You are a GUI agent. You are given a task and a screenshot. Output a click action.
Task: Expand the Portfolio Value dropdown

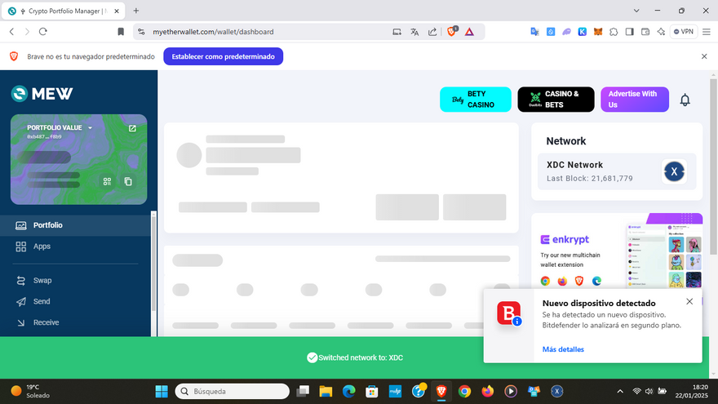click(x=90, y=128)
